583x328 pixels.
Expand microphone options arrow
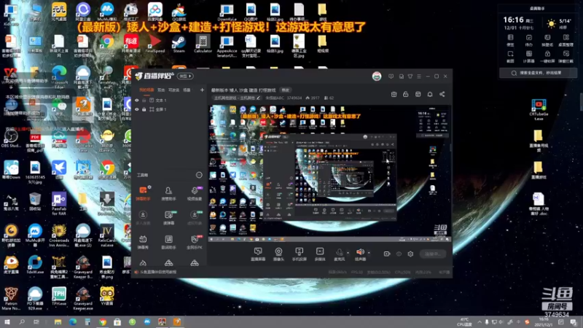[x=348, y=253]
